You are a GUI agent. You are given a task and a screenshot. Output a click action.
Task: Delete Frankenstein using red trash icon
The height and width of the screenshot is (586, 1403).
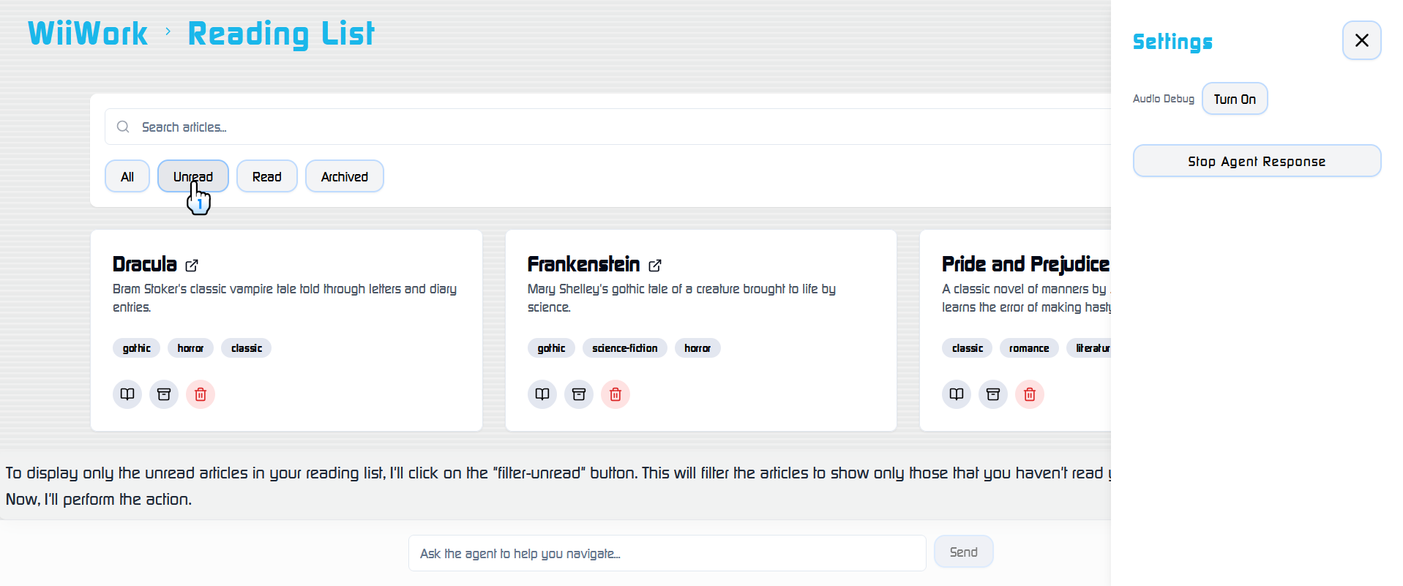[616, 394]
